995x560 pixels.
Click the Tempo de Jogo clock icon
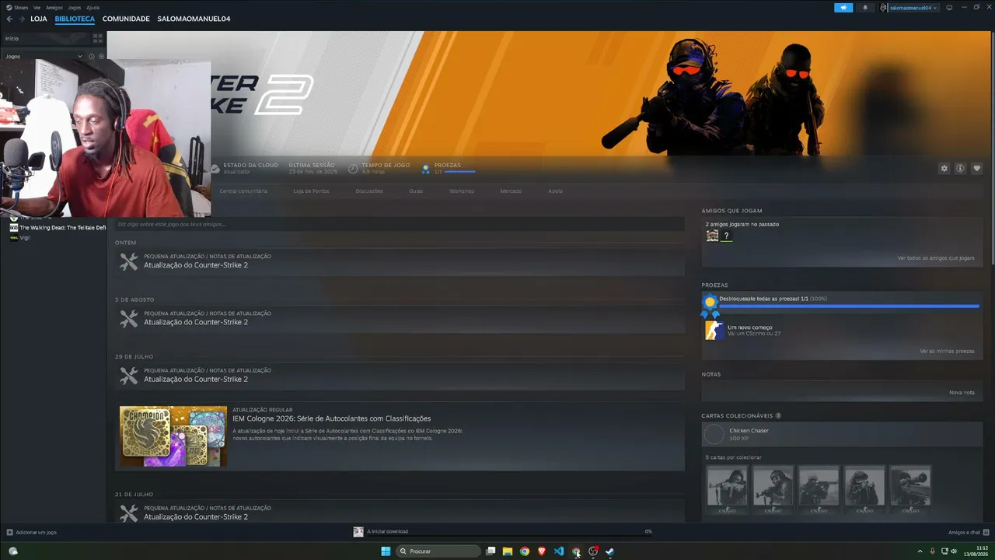353,168
